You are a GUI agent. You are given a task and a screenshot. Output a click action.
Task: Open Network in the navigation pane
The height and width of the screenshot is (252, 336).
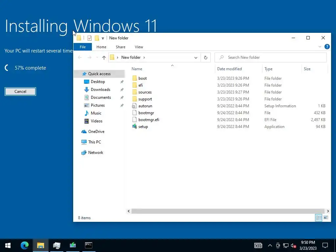(95, 153)
